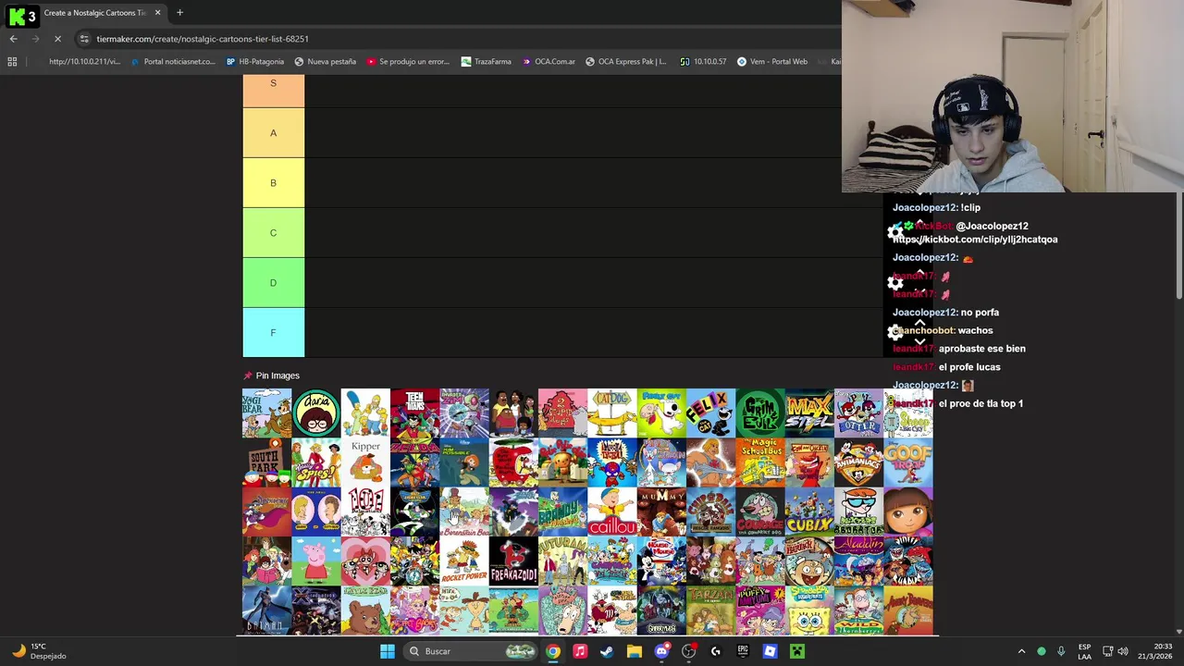
Task: Pick the Dora the Explorer image
Action: click(x=908, y=512)
